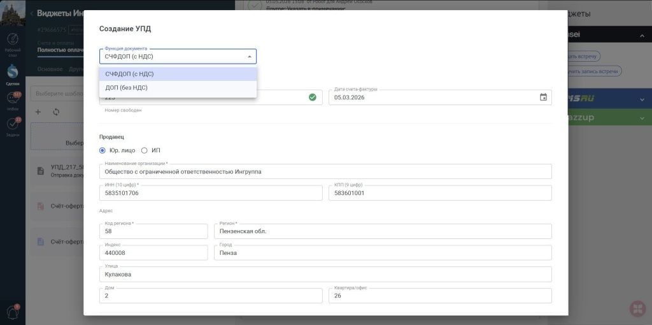This screenshot has height=325, width=652.
Task: Click the plus icon under template field
Action: click(x=38, y=112)
